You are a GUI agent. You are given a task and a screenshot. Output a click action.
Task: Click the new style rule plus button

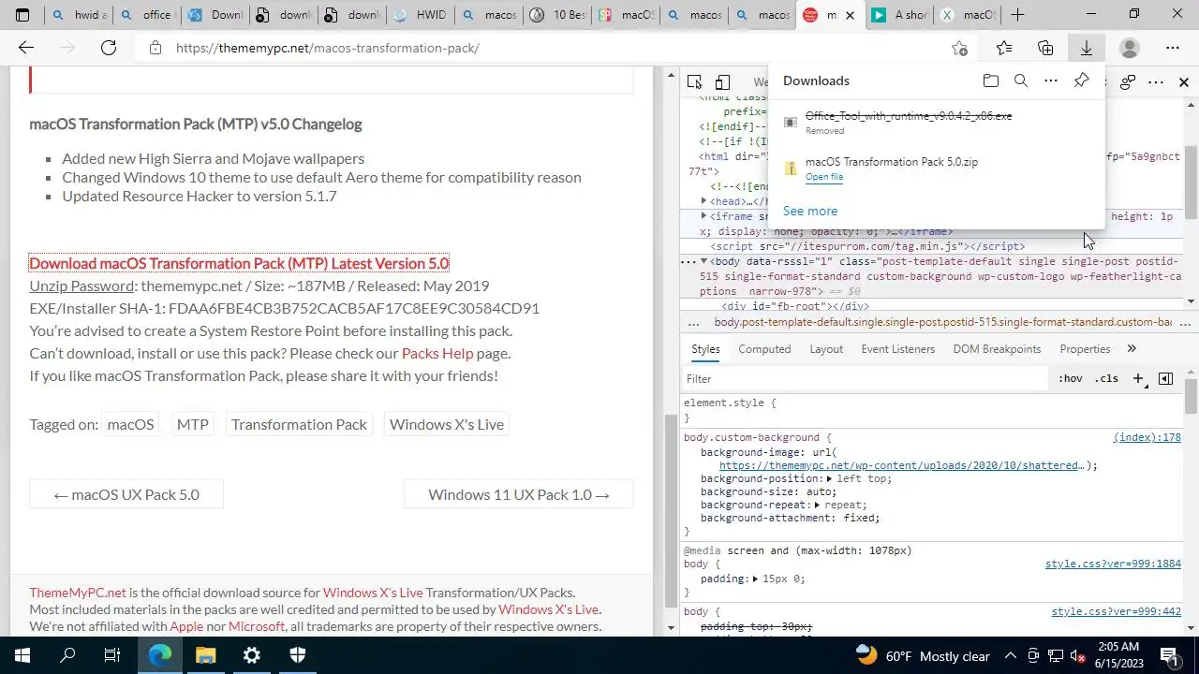click(x=1138, y=379)
